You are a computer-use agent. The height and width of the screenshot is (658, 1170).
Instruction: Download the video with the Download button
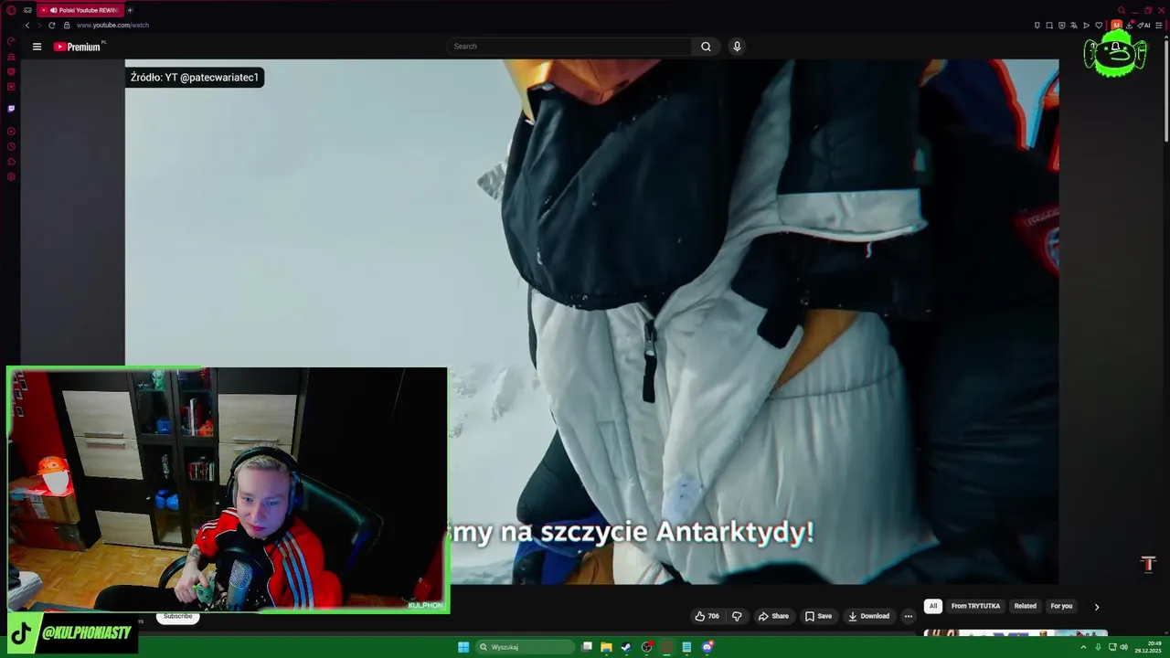click(868, 616)
